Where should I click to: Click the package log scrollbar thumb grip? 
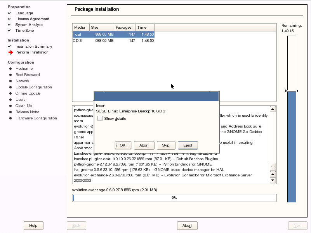click(273, 167)
